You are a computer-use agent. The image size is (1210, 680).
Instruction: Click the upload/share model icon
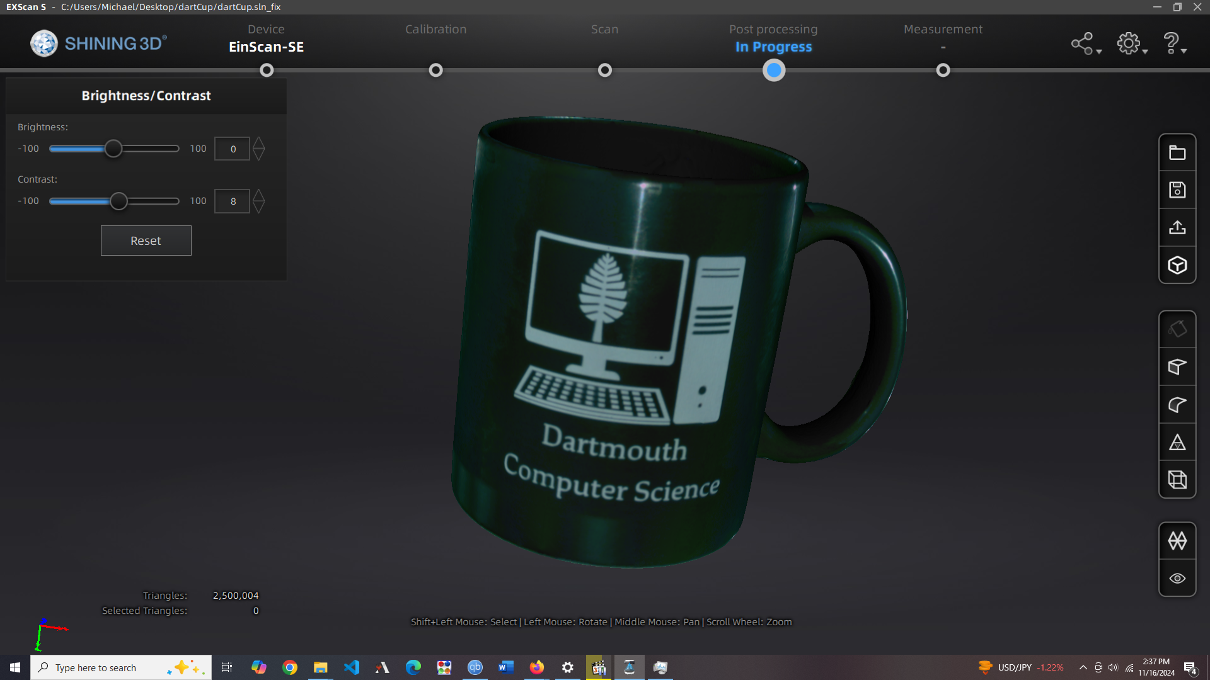[1177, 227]
